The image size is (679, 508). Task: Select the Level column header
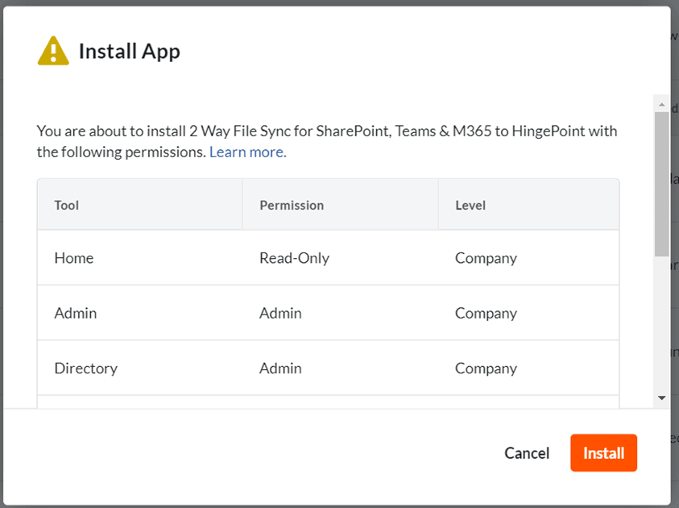470,205
